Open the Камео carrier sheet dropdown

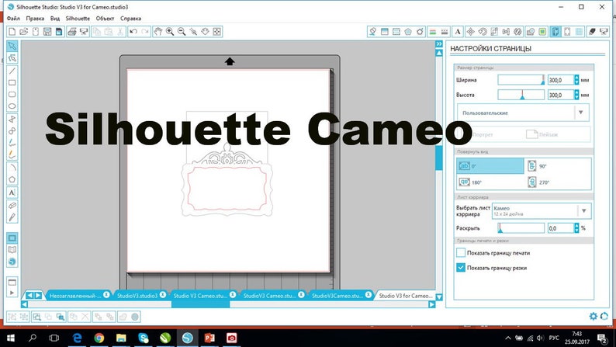(x=542, y=211)
